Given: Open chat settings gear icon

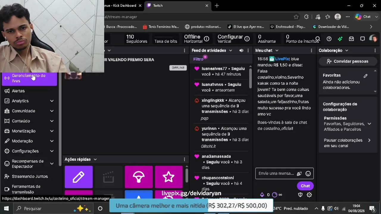Looking at the screenshot, I should (x=309, y=195).
